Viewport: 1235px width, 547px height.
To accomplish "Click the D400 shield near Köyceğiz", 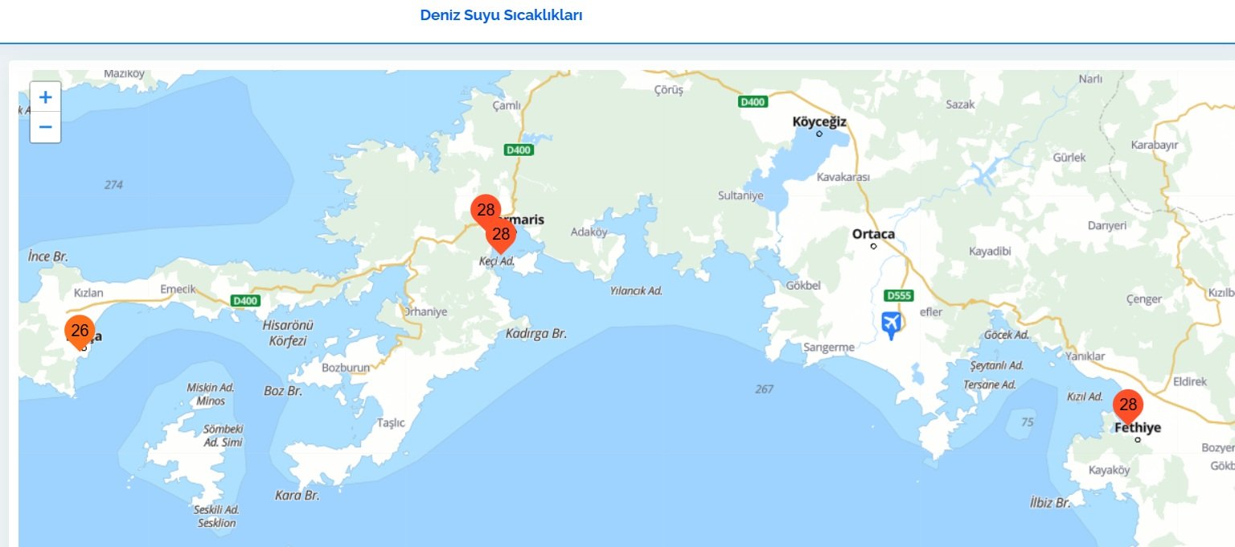I will [x=753, y=102].
